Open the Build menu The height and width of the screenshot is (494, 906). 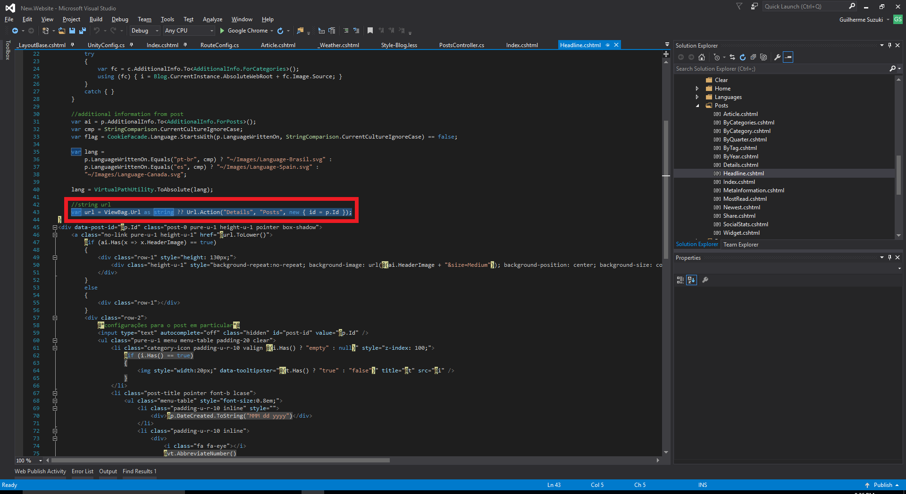(96, 19)
